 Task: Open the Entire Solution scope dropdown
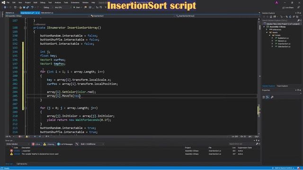(x=18, y=144)
